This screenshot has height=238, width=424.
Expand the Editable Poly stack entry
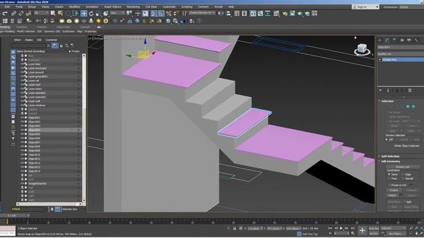point(380,59)
